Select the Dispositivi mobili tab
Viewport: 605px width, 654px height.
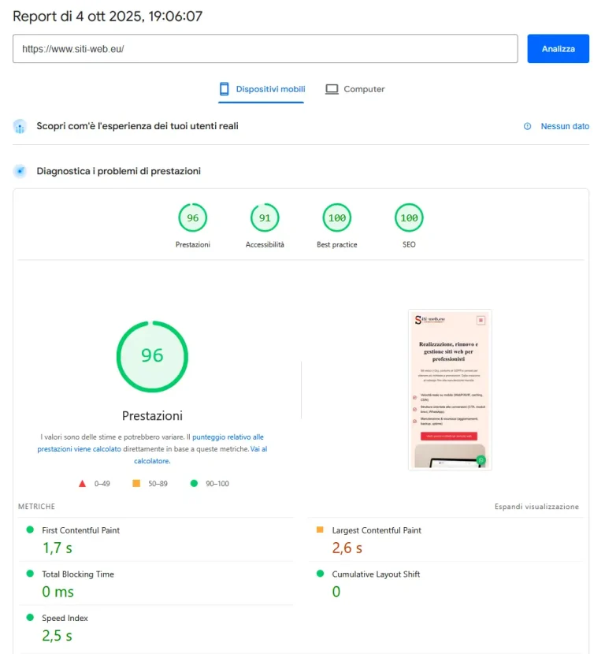pos(262,89)
